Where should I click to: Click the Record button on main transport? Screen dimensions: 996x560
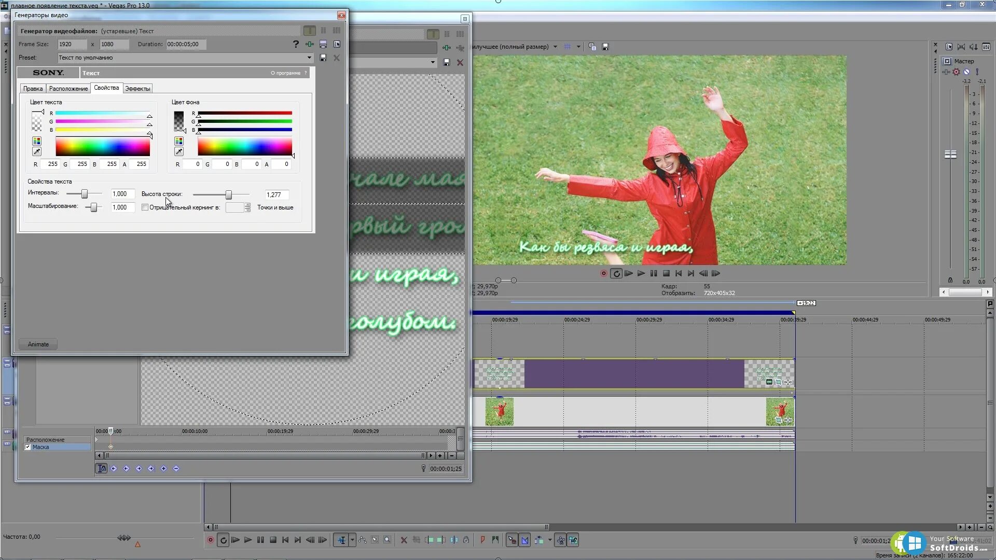tap(211, 540)
